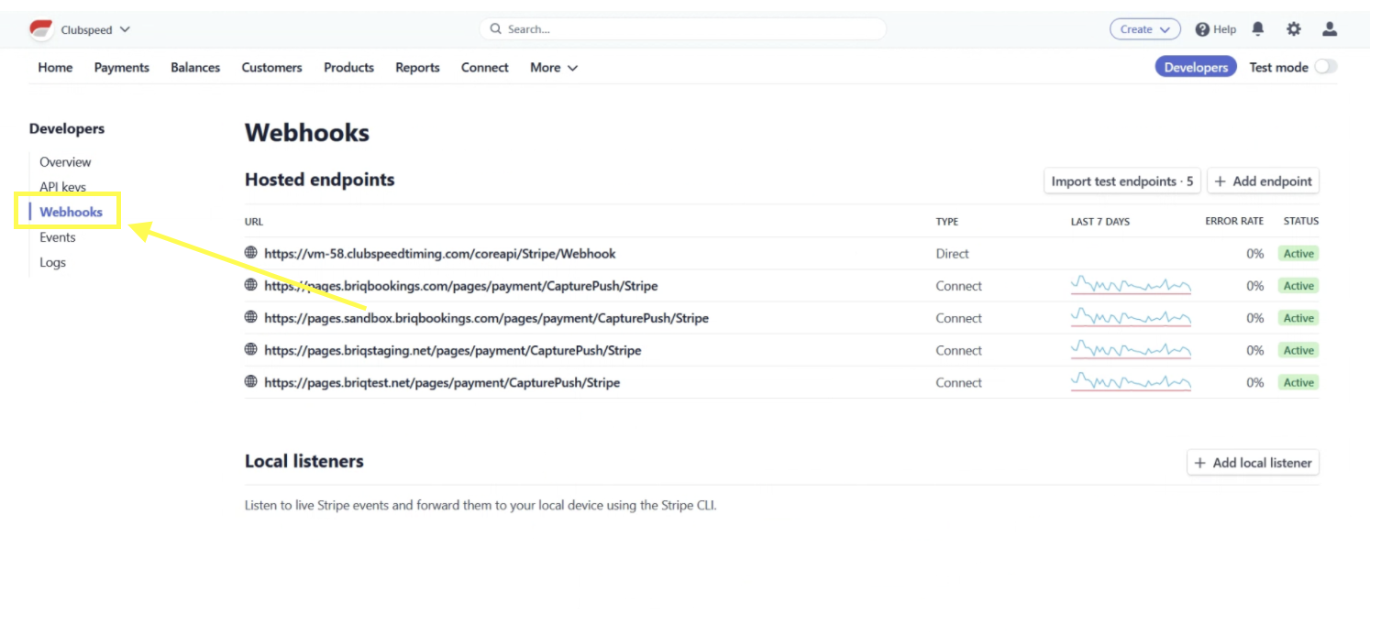Open the pages.briqtest.net endpoint URL
The image size is (1381, 636).
(x=442, y=383)
